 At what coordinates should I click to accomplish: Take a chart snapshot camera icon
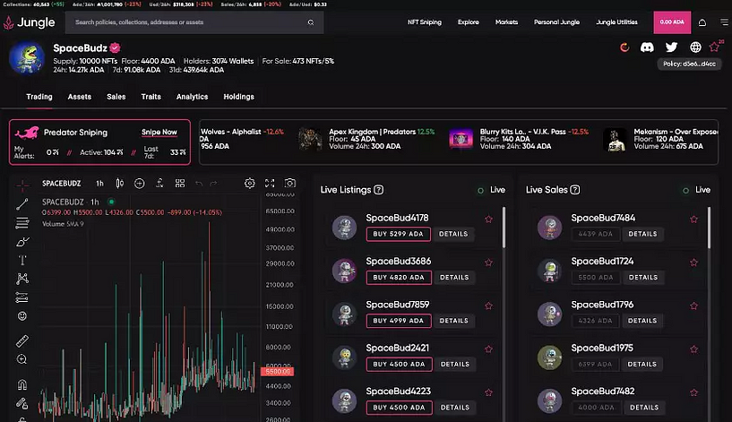click(x=290, y=183)
